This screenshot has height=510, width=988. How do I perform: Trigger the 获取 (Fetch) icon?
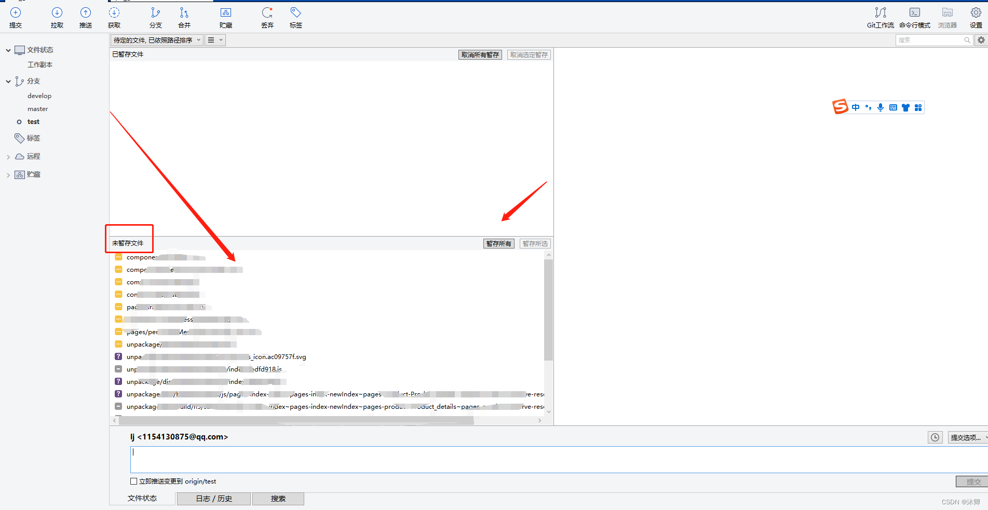click(114, 17)
